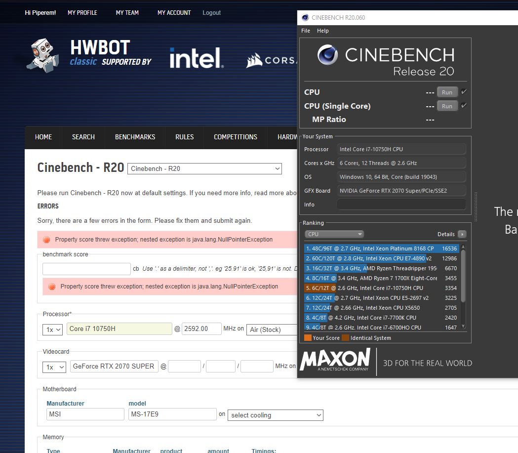Viewport: 518px width, 453px height.
Task: Click the motherboard model MS-17E9 field
Action: click(172, 414)
